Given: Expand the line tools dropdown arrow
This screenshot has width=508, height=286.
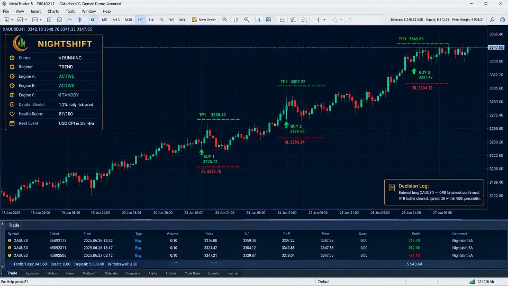Looking at the screenshot, I should click(341, 20).
